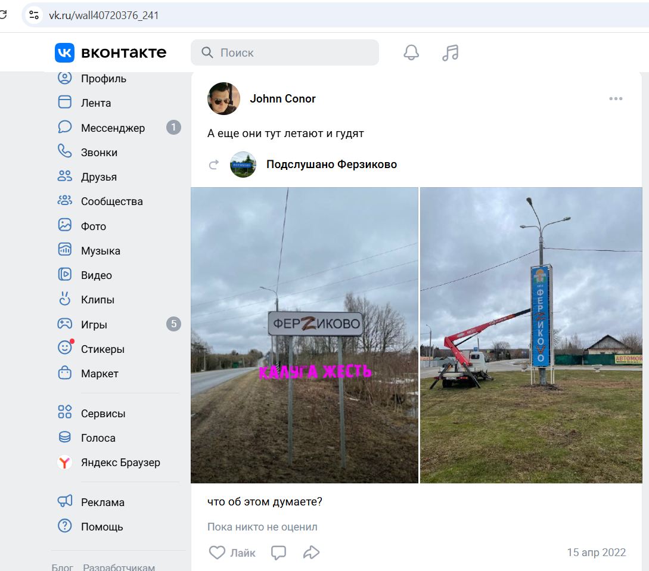Viewport: 649px width, 571px height.
Task: Click the Профиль sidebar icon
Action: 64,78
